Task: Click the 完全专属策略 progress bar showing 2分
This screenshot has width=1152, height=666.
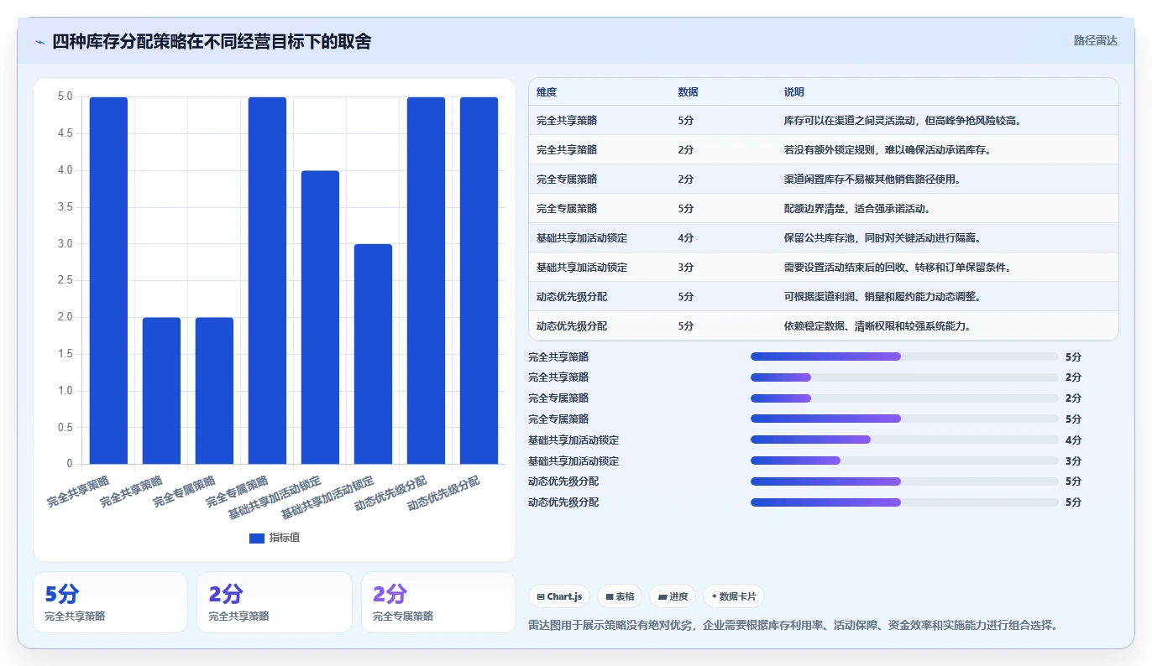Action: coord(904,398)
